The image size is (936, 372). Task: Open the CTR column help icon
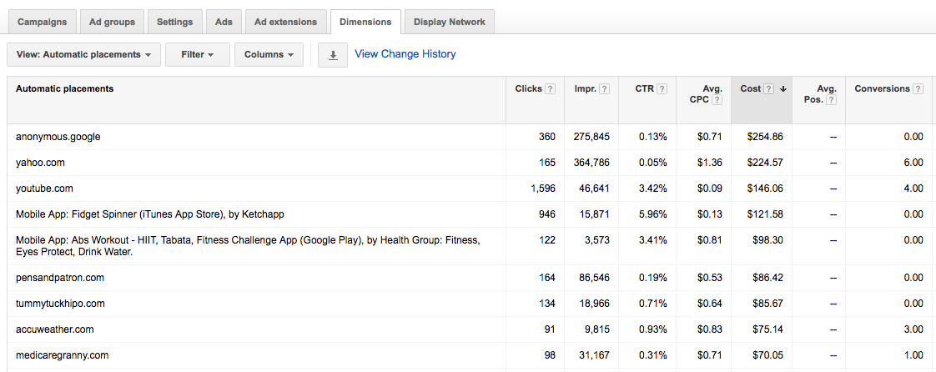(662, 89)
